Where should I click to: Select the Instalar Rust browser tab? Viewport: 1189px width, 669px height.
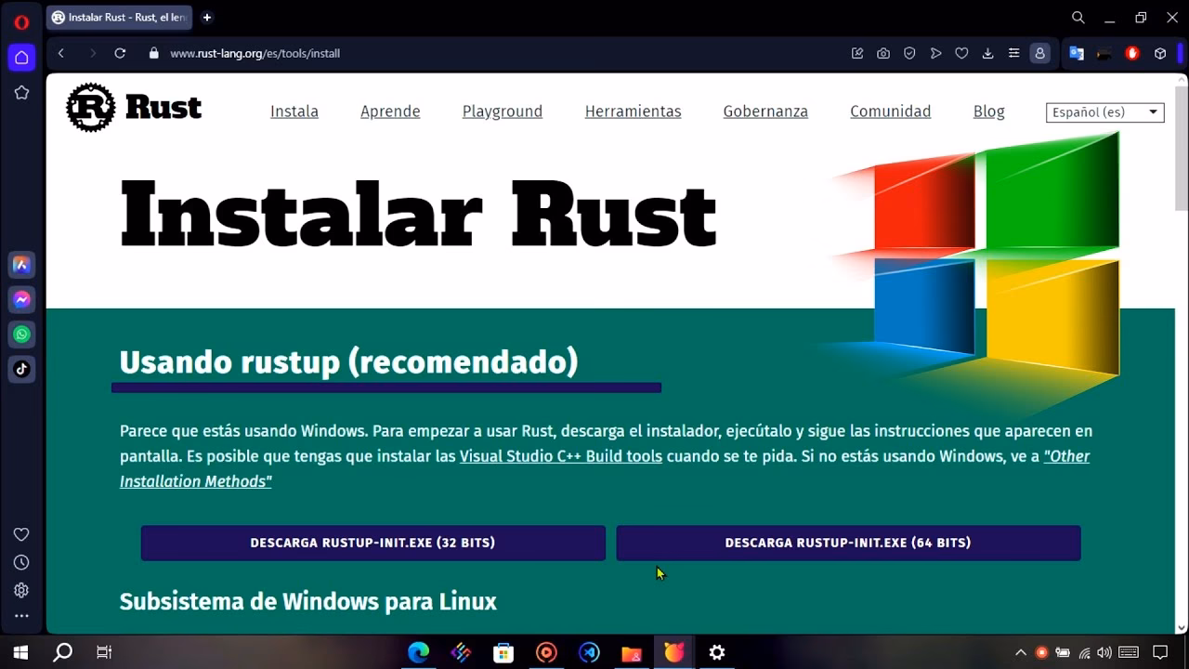119,18
